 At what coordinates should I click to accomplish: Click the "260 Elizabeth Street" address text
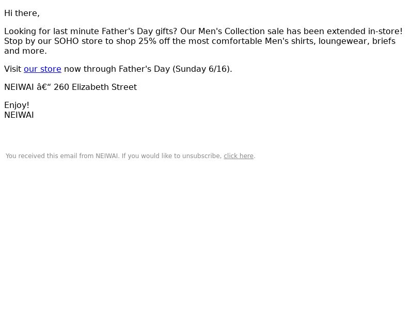point(96,87)
